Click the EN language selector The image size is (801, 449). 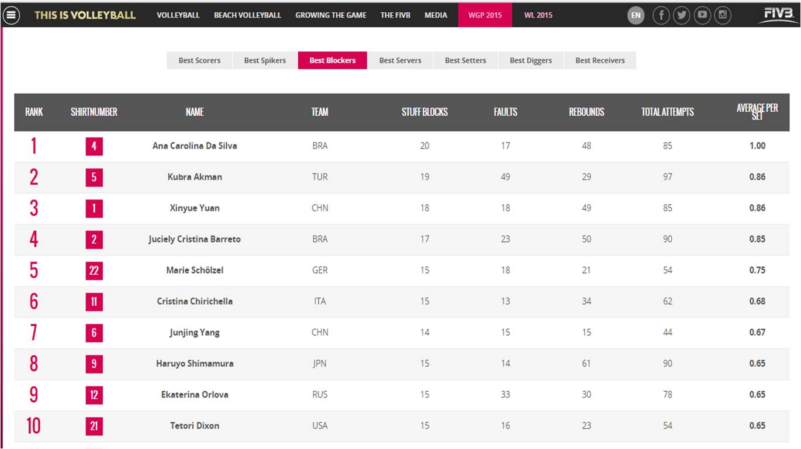636,15
